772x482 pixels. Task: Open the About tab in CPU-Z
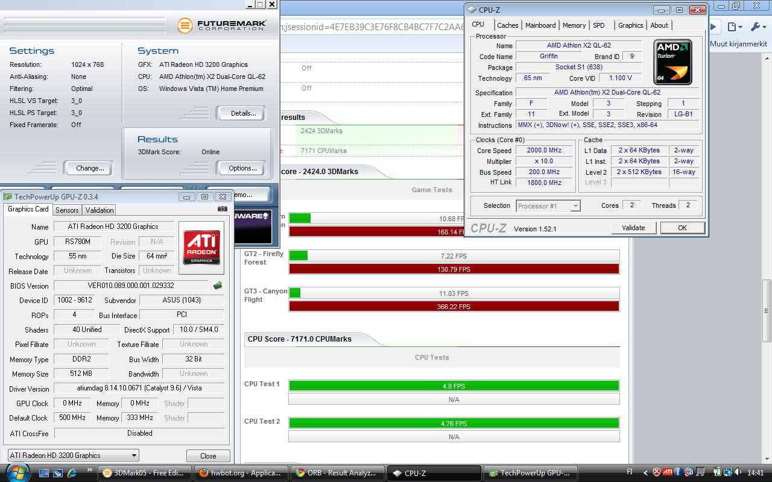pos(659,25)
